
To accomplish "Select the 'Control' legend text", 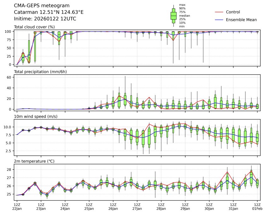I will tap(233, 12).
